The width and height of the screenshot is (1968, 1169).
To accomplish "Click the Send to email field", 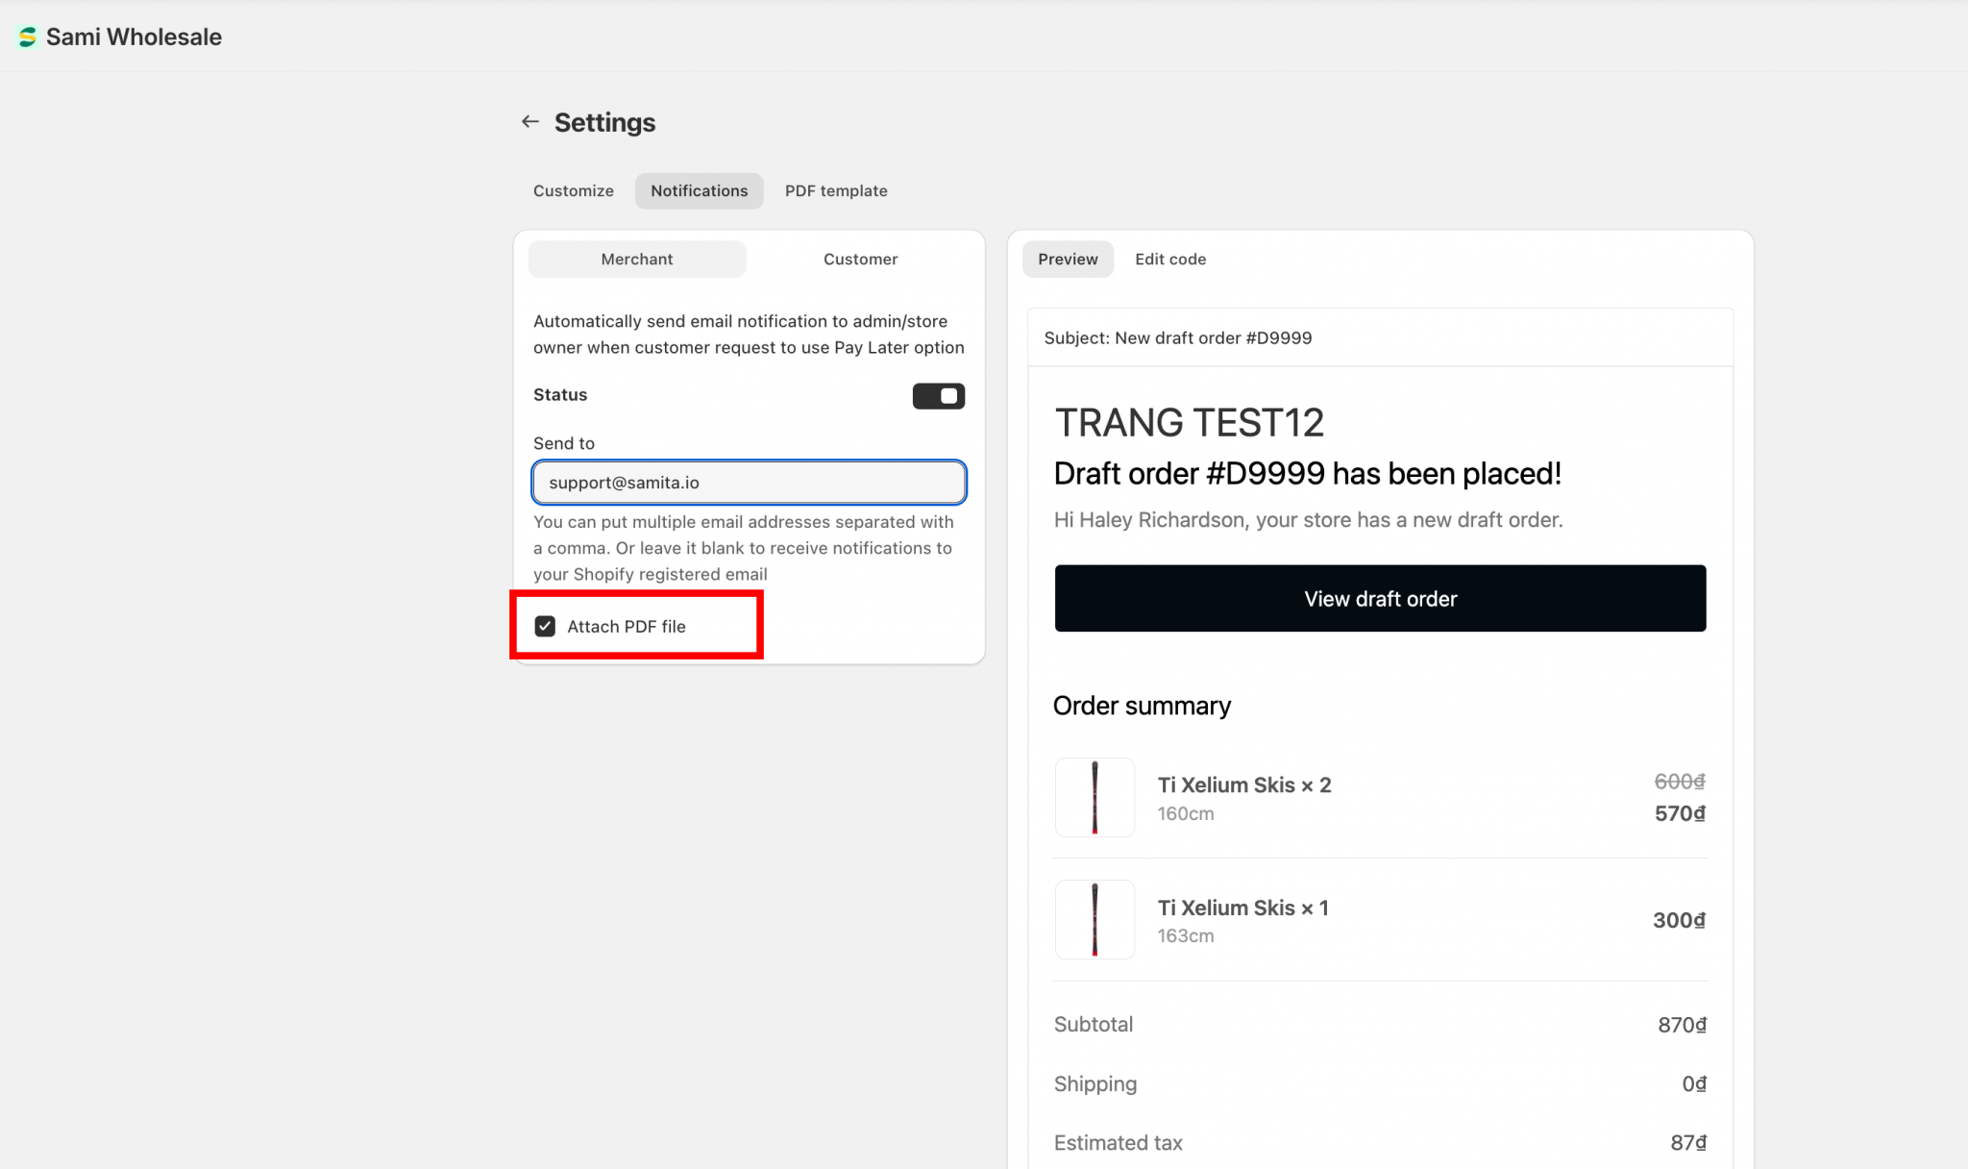I will click(749, 483).
